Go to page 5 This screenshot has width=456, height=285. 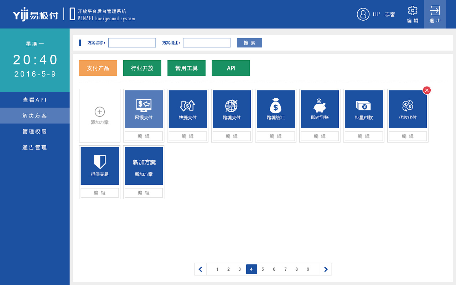(263, 269)
